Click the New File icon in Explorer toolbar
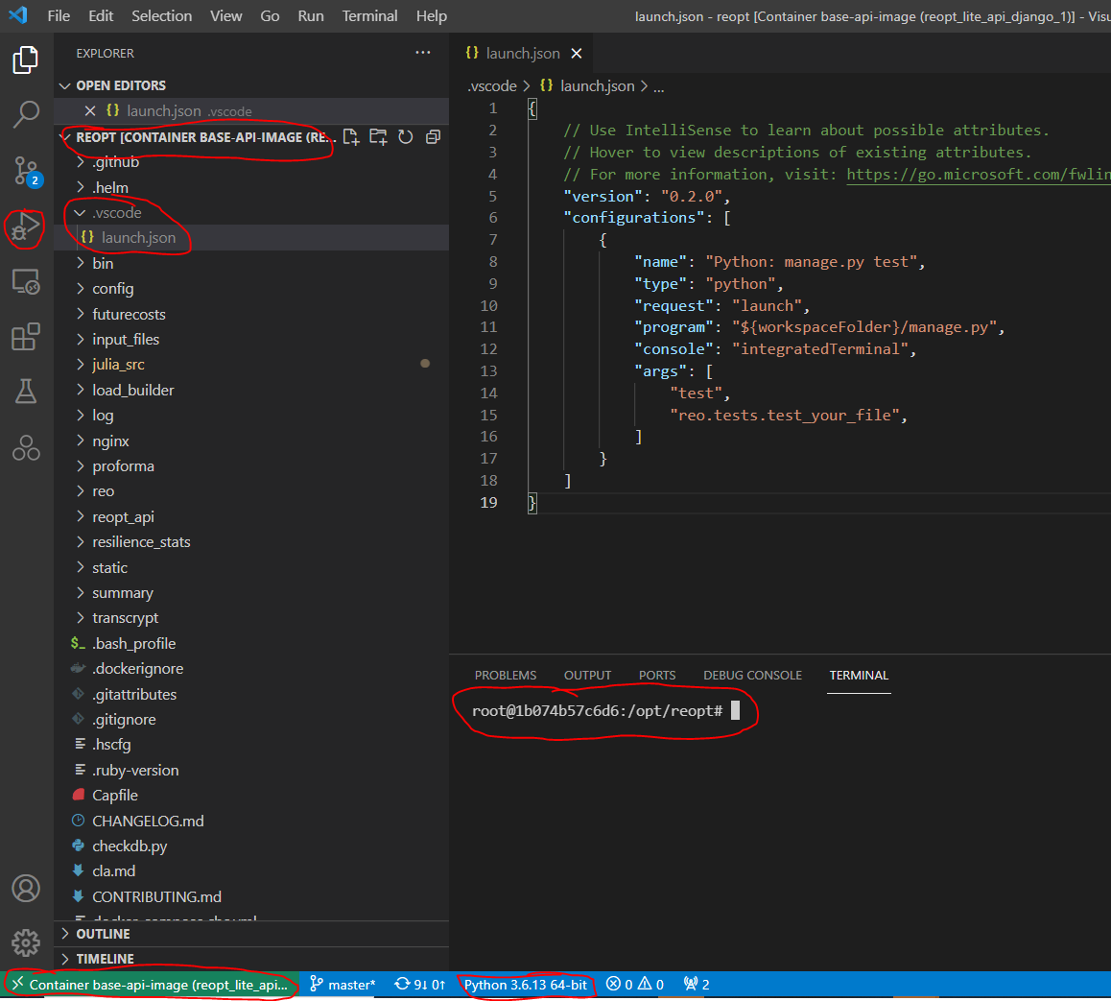 click(352, 137)
